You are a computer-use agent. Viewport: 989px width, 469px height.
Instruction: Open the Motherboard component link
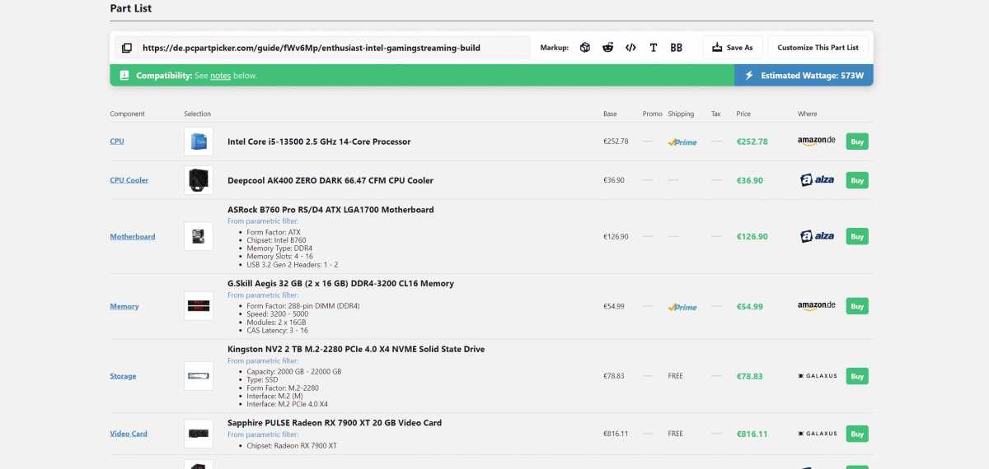coord(133,237)
